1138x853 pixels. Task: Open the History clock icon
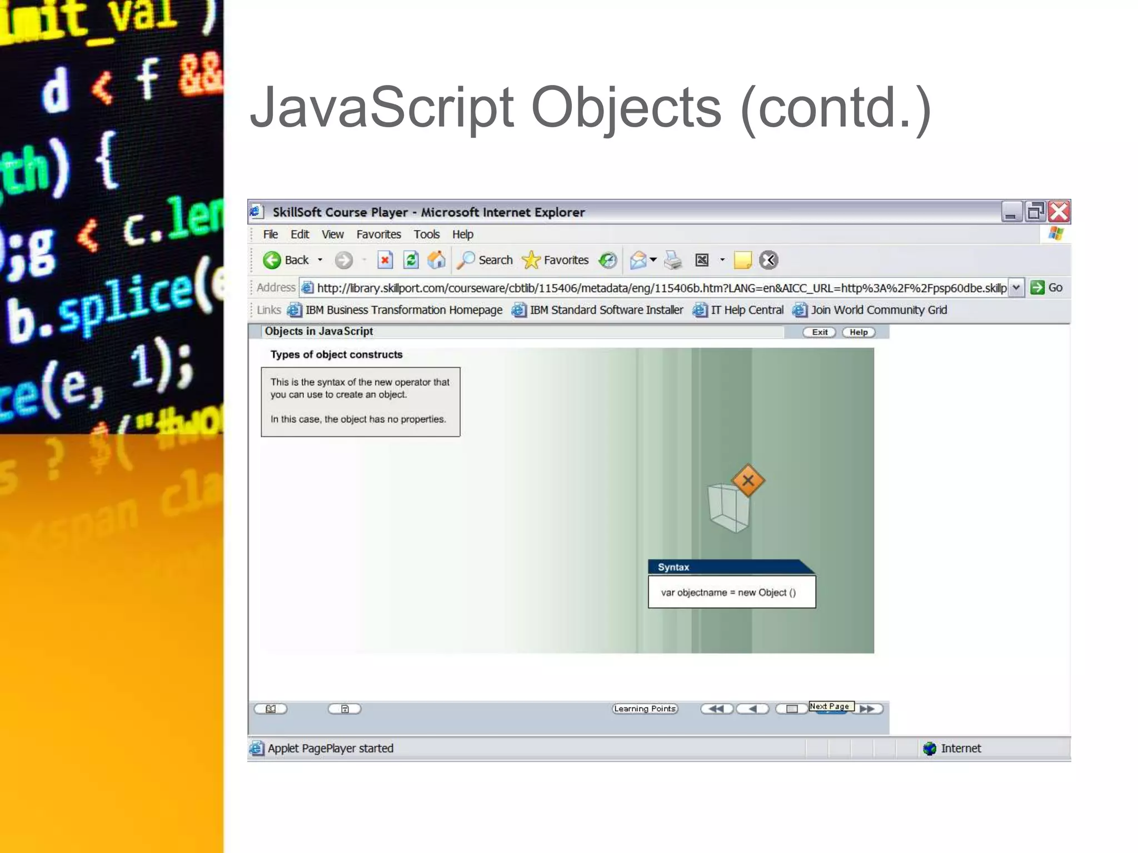(607, 260)
